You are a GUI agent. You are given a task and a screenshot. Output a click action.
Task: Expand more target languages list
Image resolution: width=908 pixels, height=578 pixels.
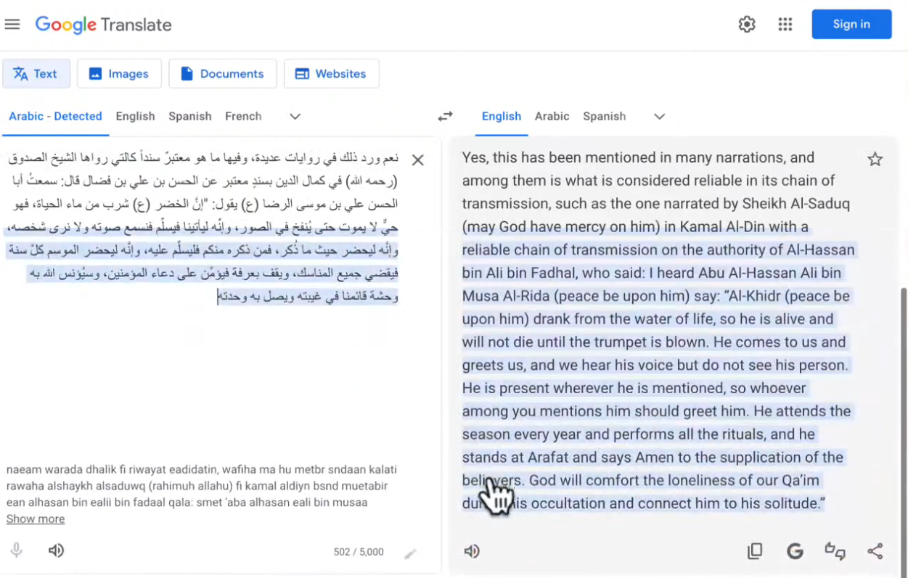coord(659,116)
